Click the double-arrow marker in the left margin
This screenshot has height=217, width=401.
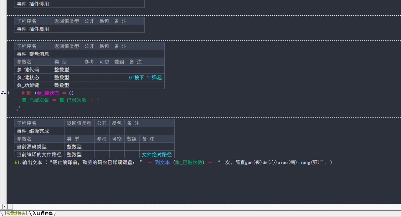pyautogui.click(x=3, y=93)
